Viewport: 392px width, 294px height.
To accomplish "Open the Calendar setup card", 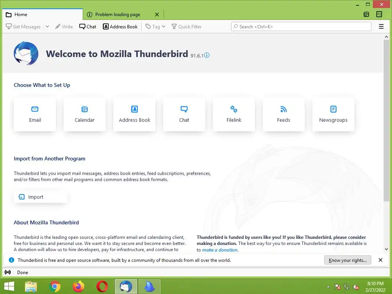I will [85, 114].
